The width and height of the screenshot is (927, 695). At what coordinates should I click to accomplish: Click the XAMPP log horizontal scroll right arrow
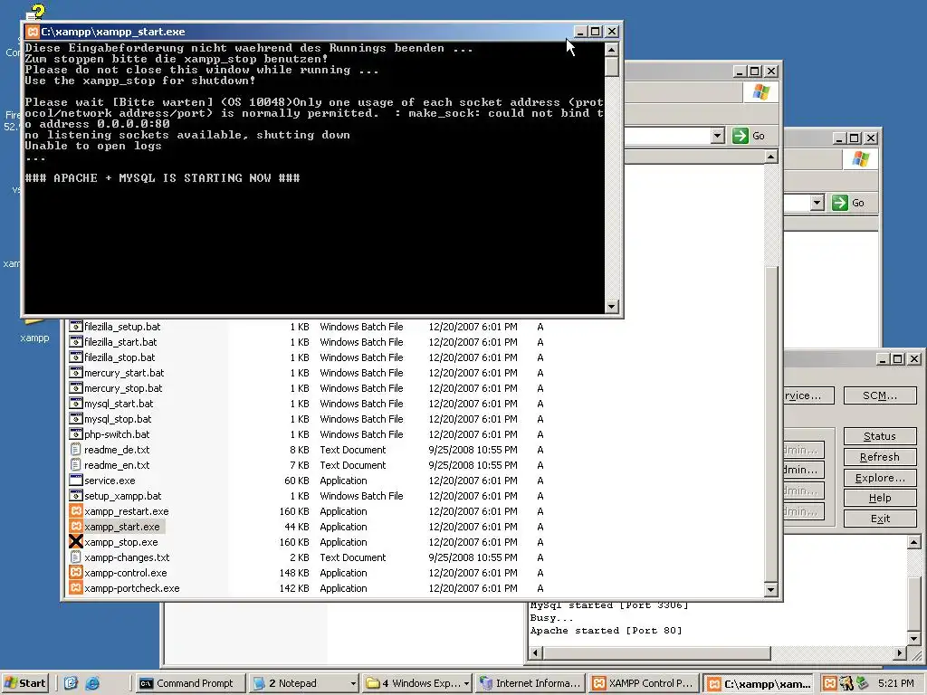(x=899, y=653)
